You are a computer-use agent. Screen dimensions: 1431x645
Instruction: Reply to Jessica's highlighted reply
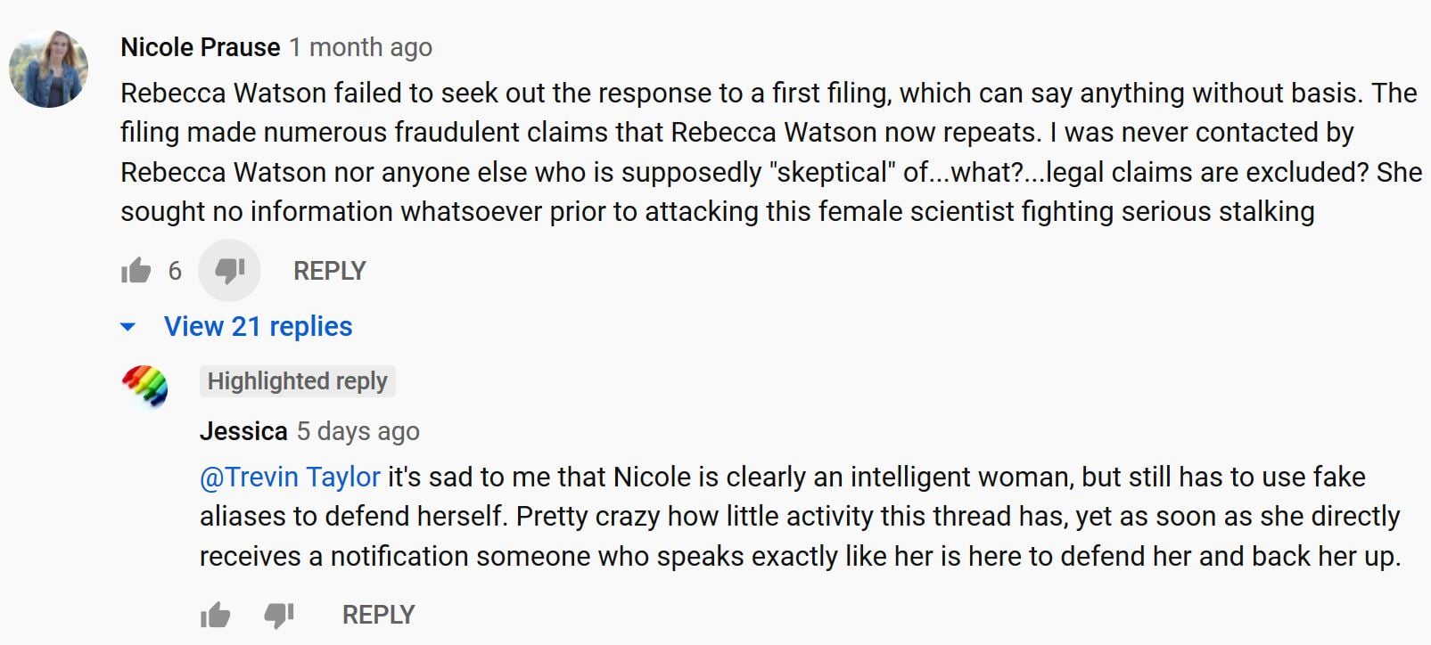coord(378,615)
